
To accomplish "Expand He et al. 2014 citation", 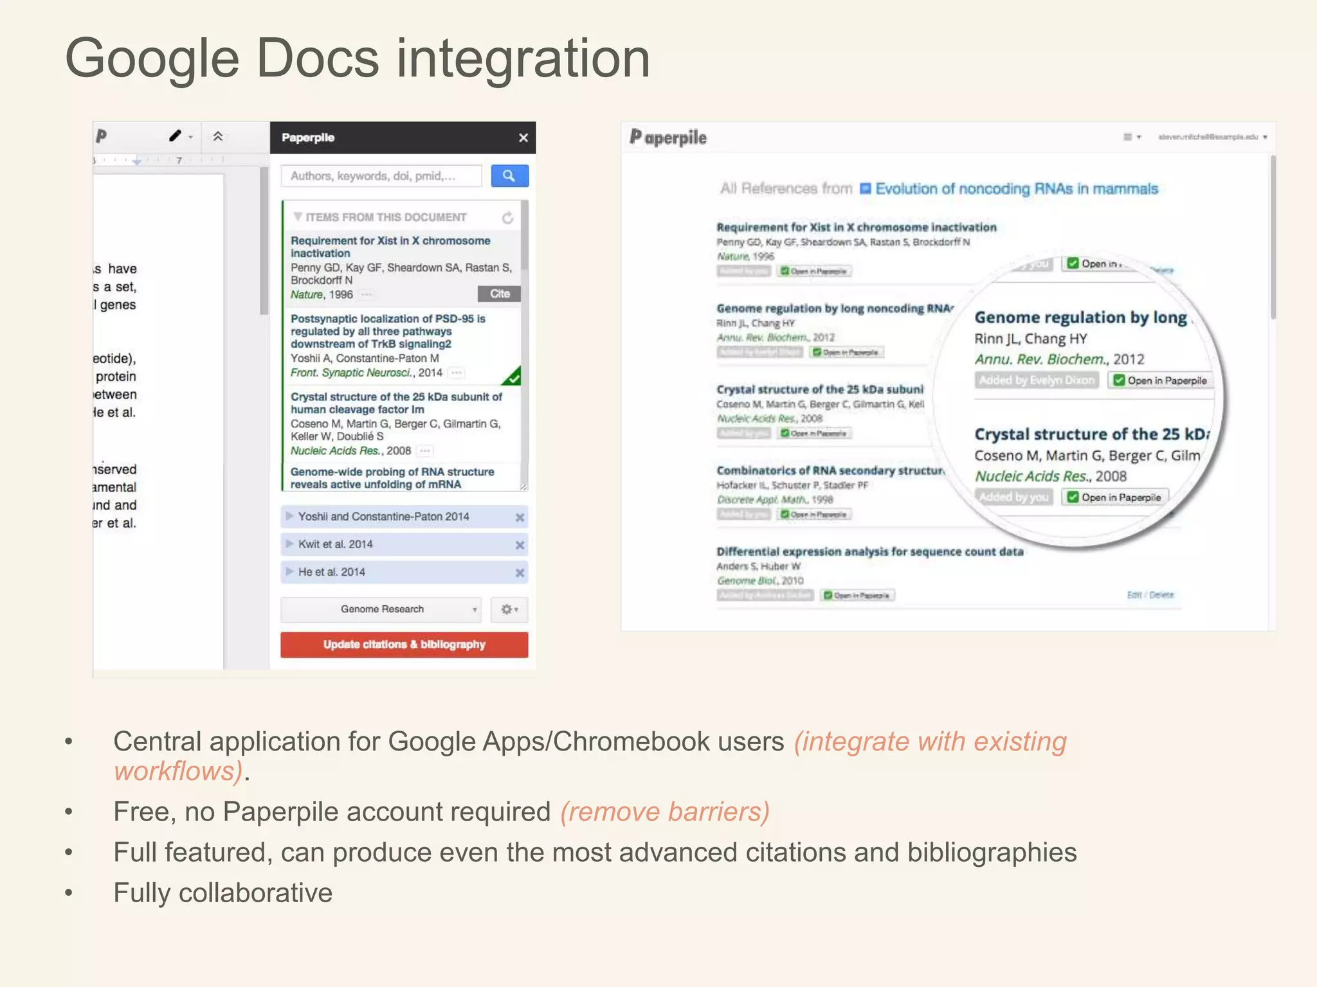I will pos(289,571).
